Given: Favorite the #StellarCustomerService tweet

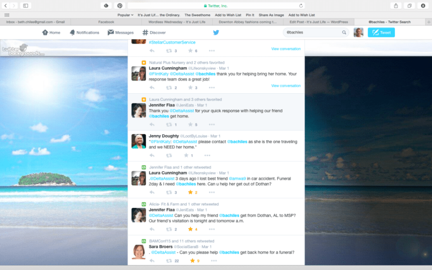Looking at the screenshot, I should click(x=190, y=51).
